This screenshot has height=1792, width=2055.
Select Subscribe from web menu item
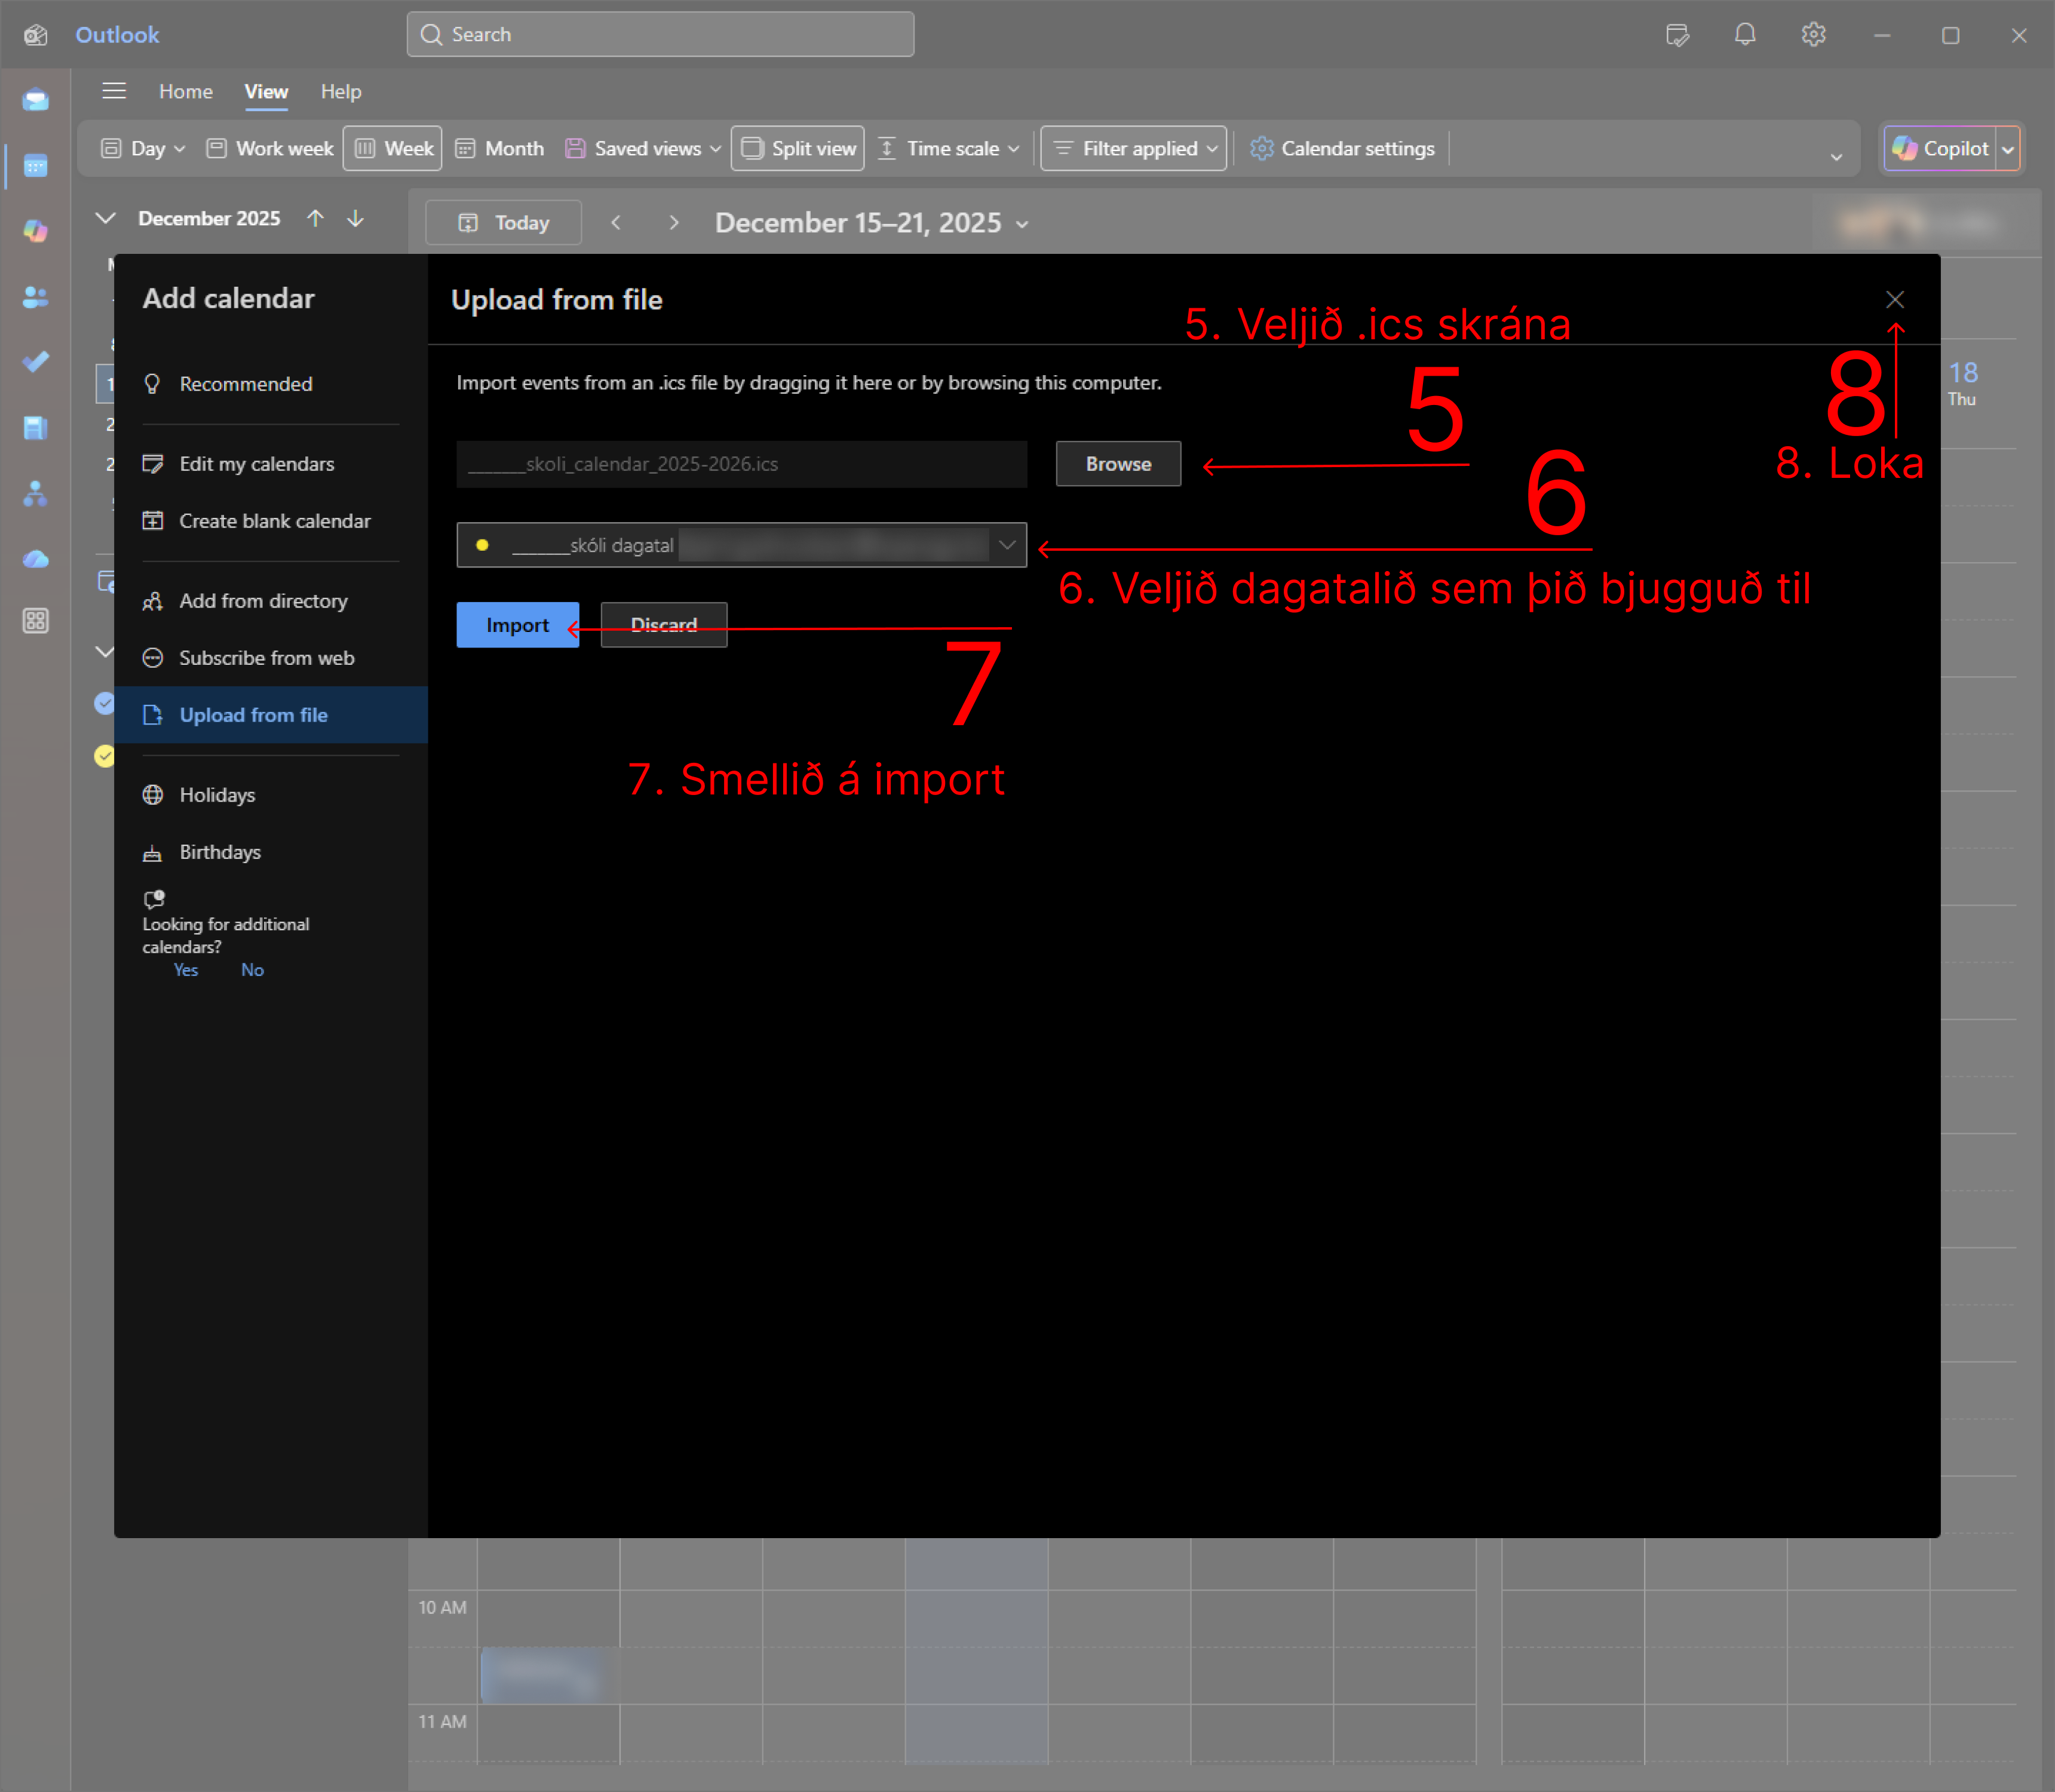[x=266, y=658]
